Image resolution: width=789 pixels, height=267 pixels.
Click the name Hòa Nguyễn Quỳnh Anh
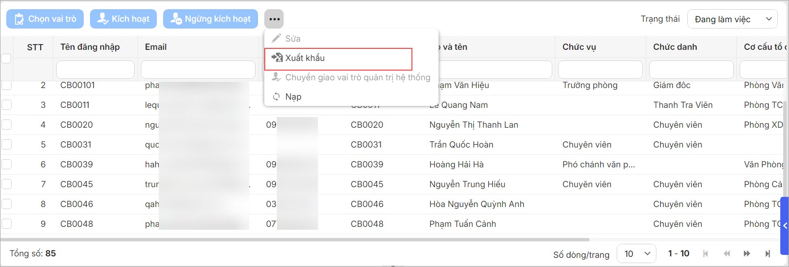tap(477, 204)
